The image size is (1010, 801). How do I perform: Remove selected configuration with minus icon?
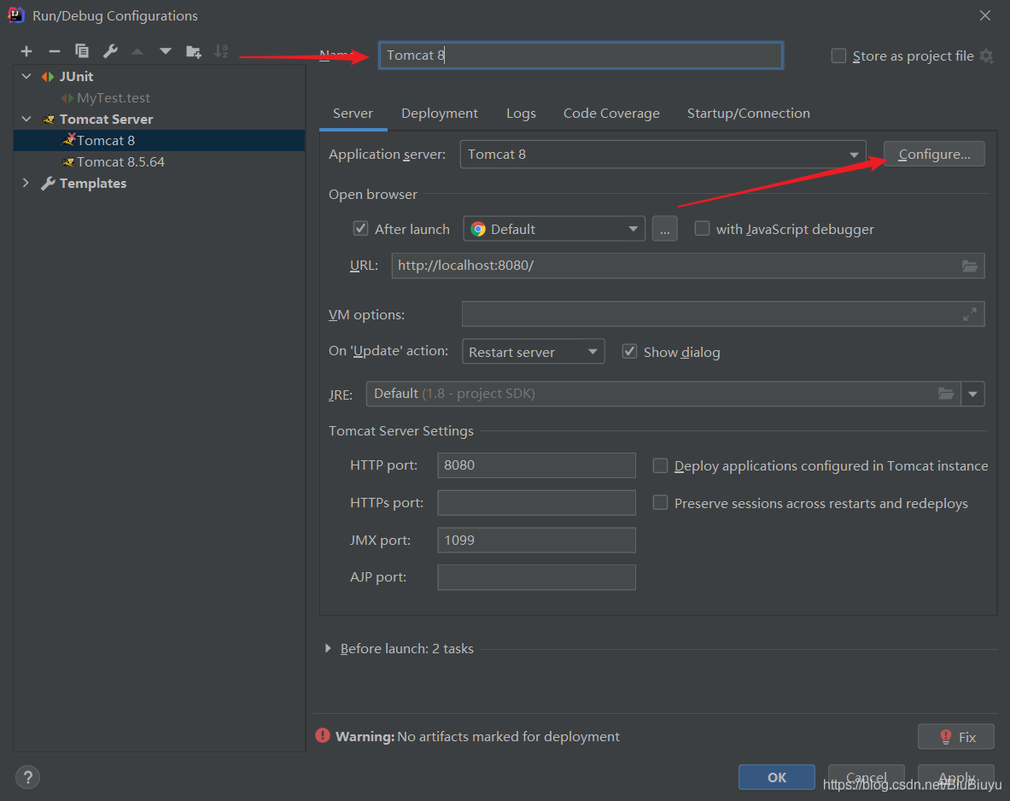(x=55, y=51)
